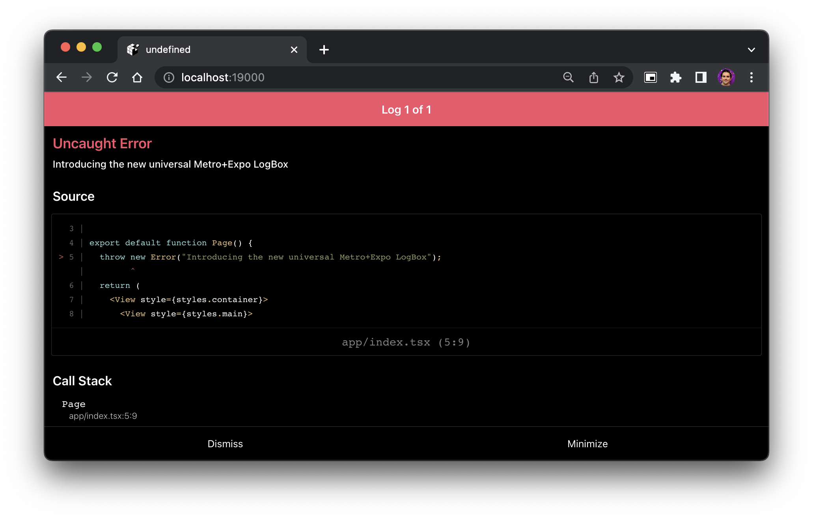
Task: View site information icon in address bar
Action: 169,77
